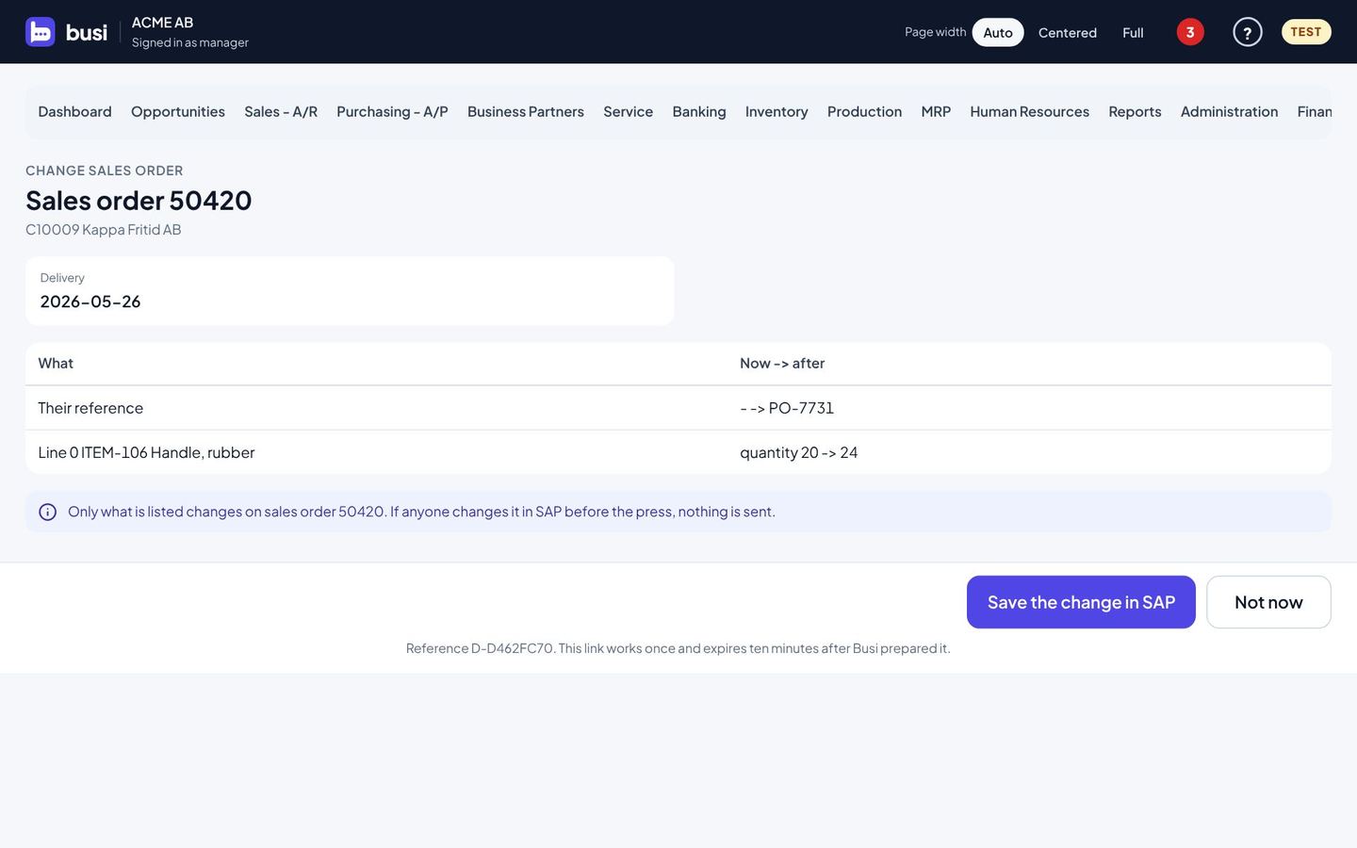
Task: Go to Business Partners
Action: tap(526, 112)
